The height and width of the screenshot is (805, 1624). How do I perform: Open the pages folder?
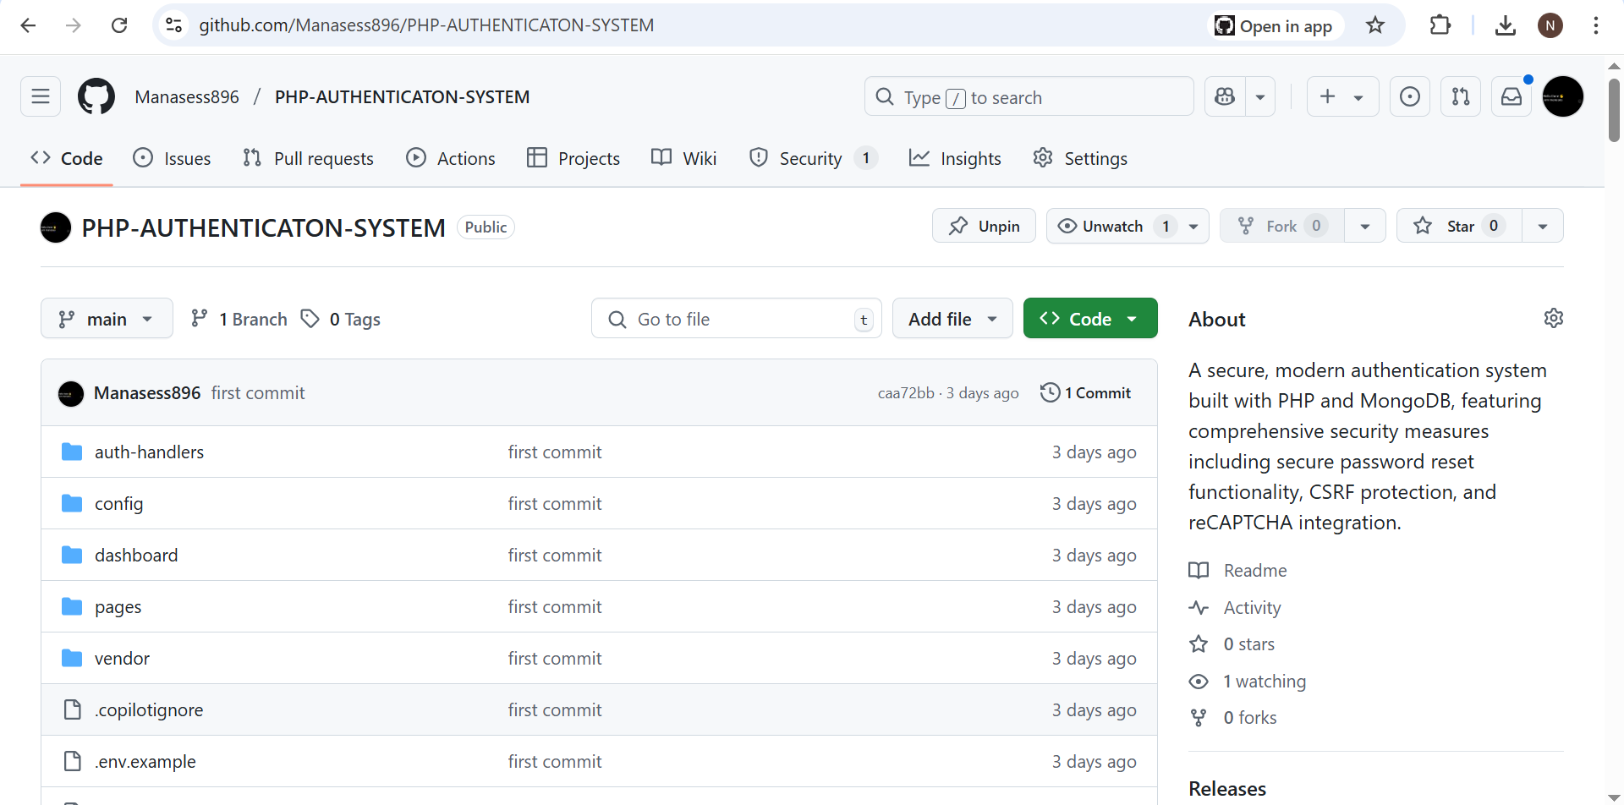(118, 607)
